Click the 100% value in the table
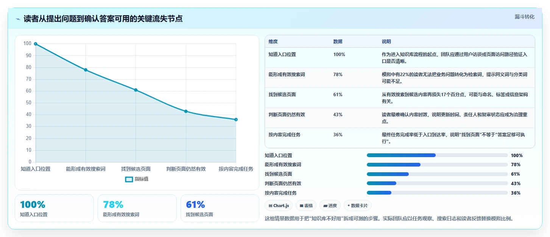 339,55
